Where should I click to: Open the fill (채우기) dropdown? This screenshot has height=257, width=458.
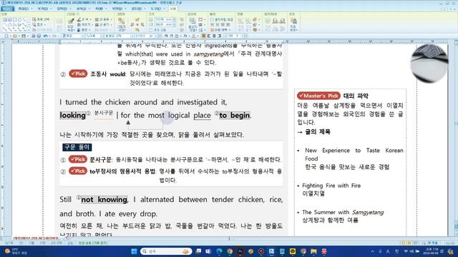point(84,24)
